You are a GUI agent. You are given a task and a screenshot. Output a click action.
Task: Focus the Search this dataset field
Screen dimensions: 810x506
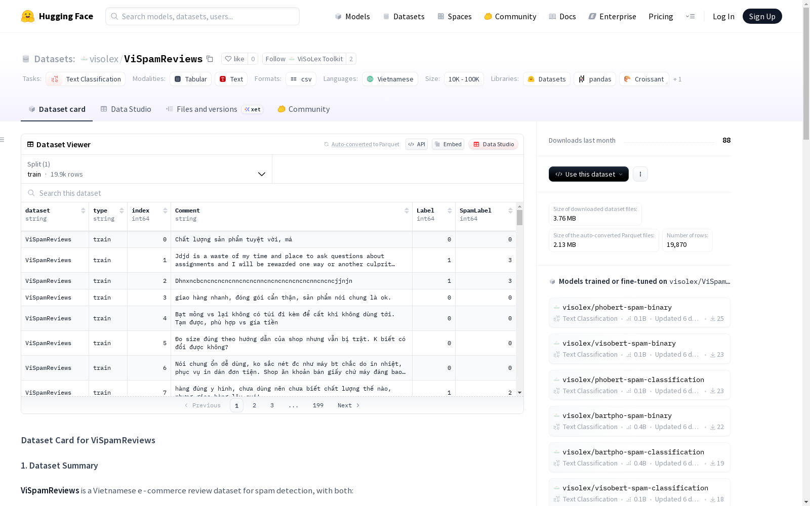click(272, 193)
